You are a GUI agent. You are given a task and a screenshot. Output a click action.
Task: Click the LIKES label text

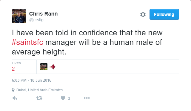pyautogui.click(x=16, y=63)
